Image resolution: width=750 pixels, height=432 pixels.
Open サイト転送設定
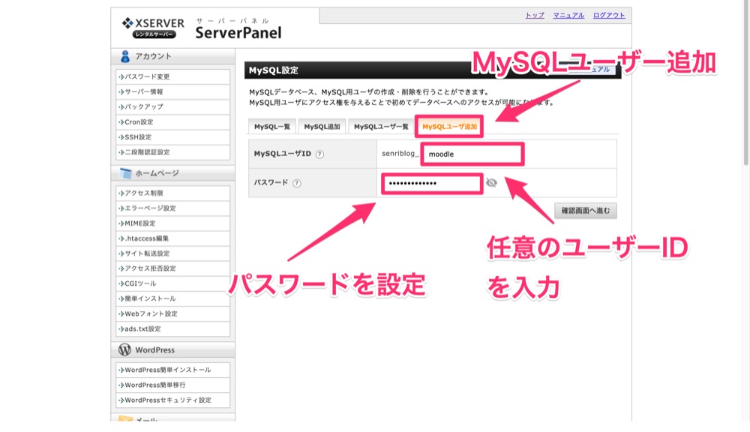pos(172,253)
